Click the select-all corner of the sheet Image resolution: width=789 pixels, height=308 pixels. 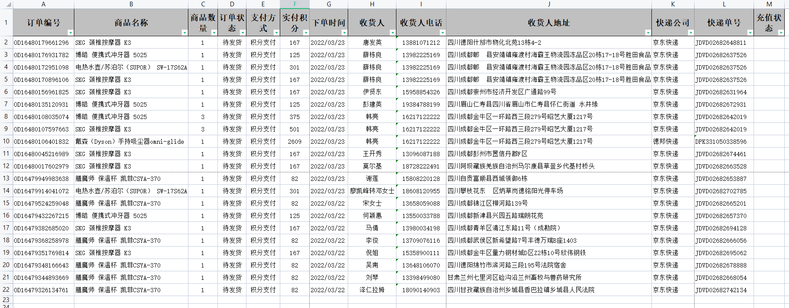(6, 4)
